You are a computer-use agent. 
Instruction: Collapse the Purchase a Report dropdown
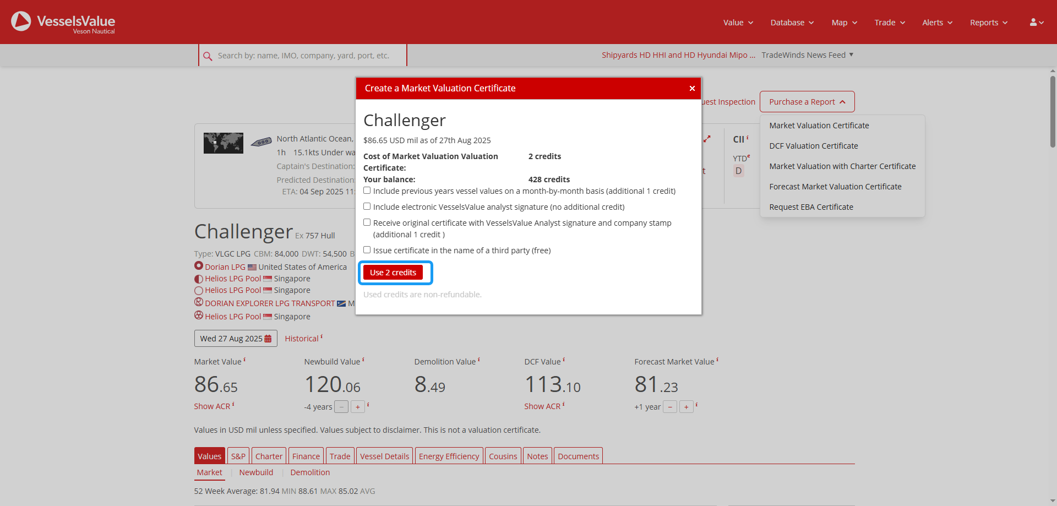click(x=807, y=102)
